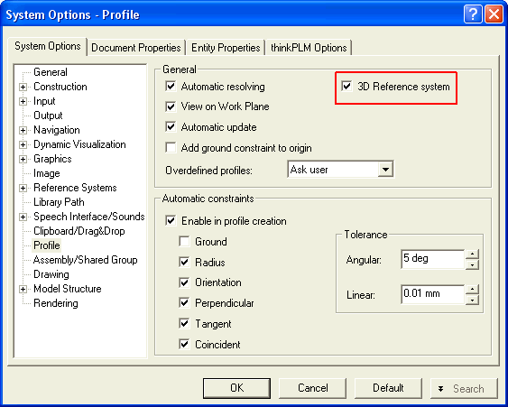Increase Angular tolerance with up arrow
The width and height of the screenshot is (508, 407).
click(473, 254)
